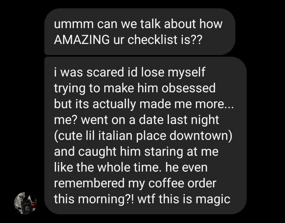This screenshot has width=285, height=223.
Task: Click 'ummm can we talk about how' line
Action: 138,24
